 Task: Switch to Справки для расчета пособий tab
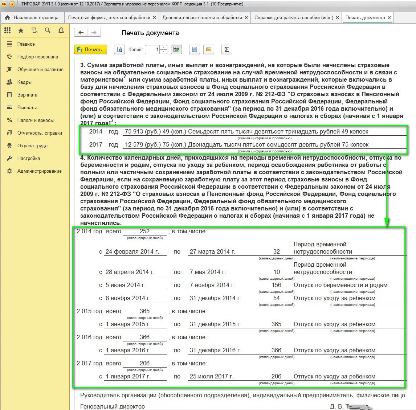294,17
